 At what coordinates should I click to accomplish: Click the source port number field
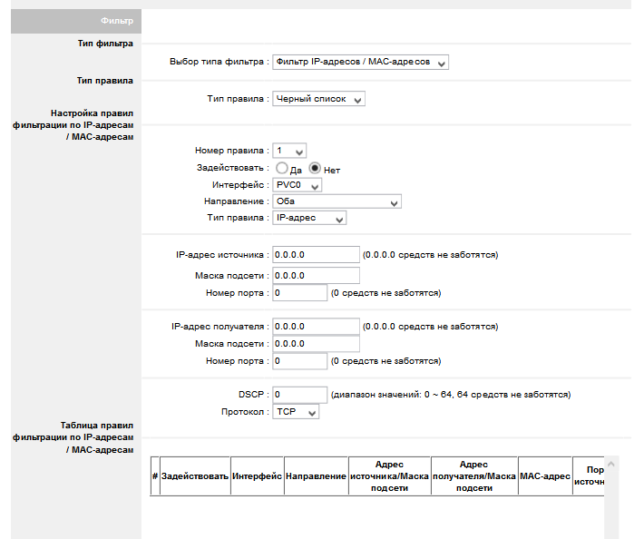point(299,293)
